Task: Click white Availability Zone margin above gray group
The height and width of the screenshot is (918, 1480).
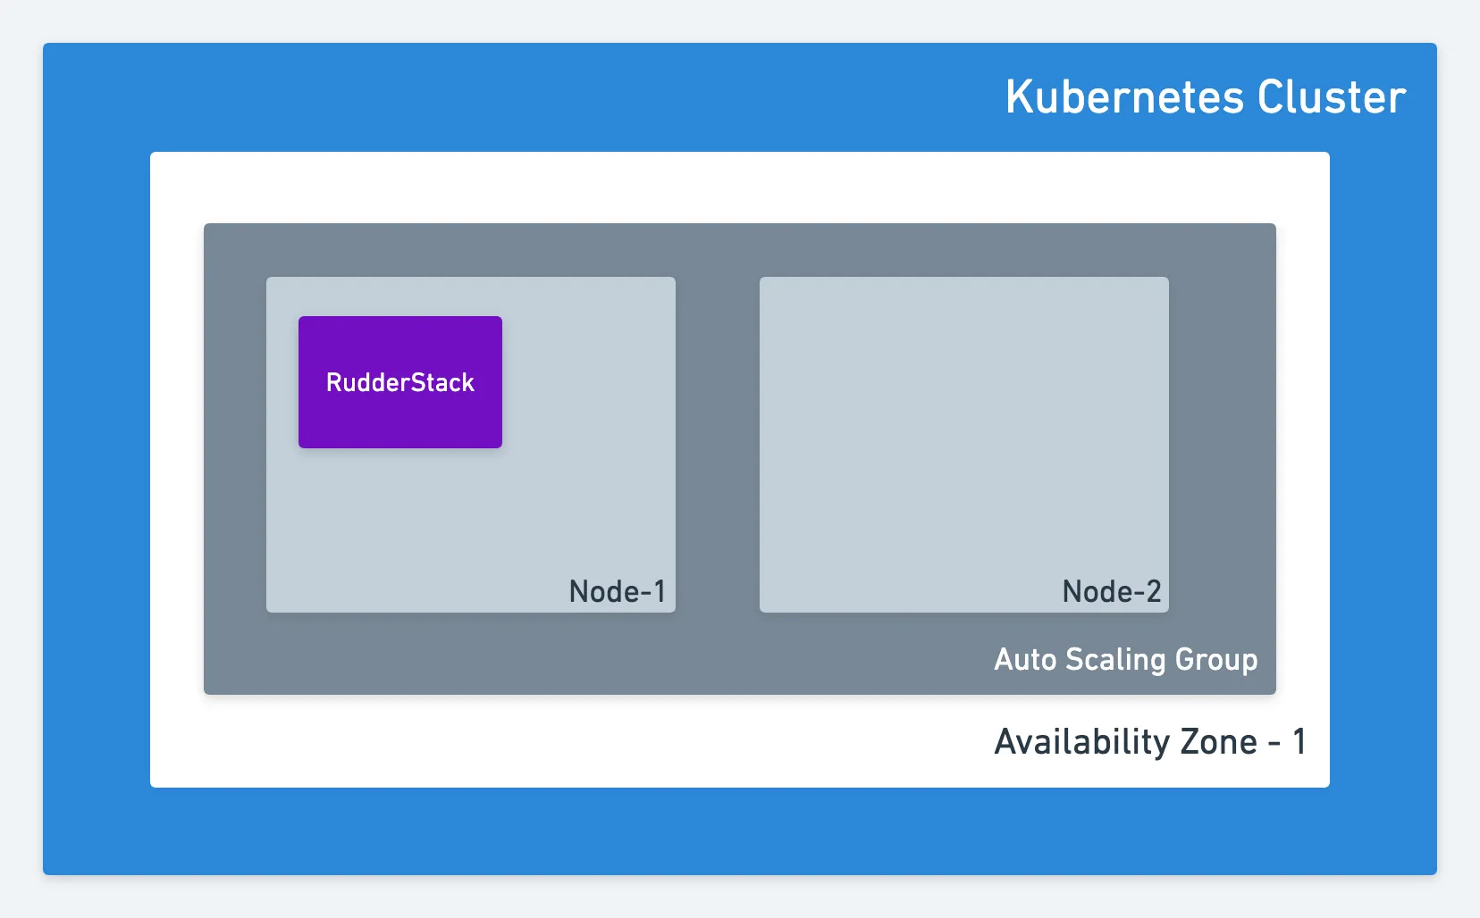Action: [x=740, y=188]
